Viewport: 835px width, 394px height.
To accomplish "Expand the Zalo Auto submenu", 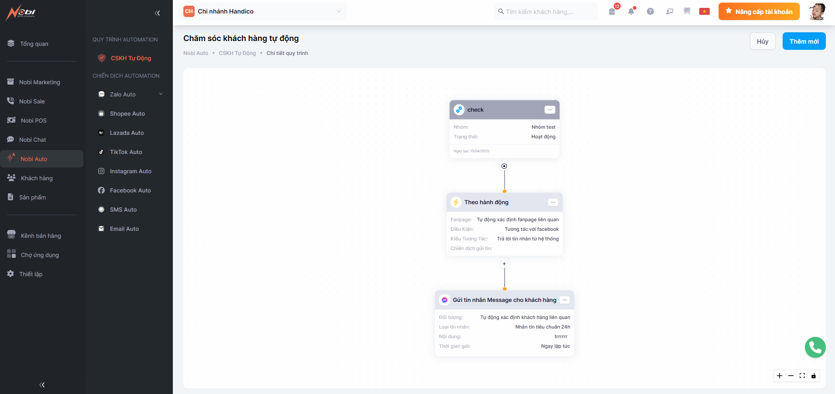I will tap(161, 94).
